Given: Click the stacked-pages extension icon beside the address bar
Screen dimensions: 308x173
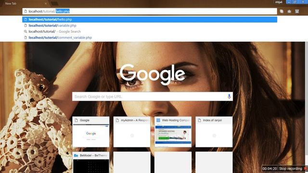Looking at the screenshot, I should coord(282,12).
